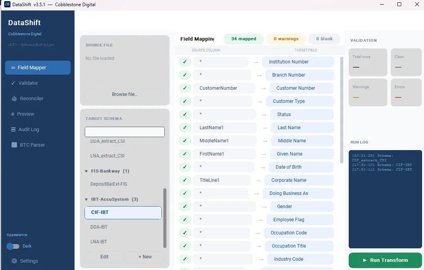Click the target schema search field
The image size is (424, 270).
pyautogui.click(x=125, y=132)
